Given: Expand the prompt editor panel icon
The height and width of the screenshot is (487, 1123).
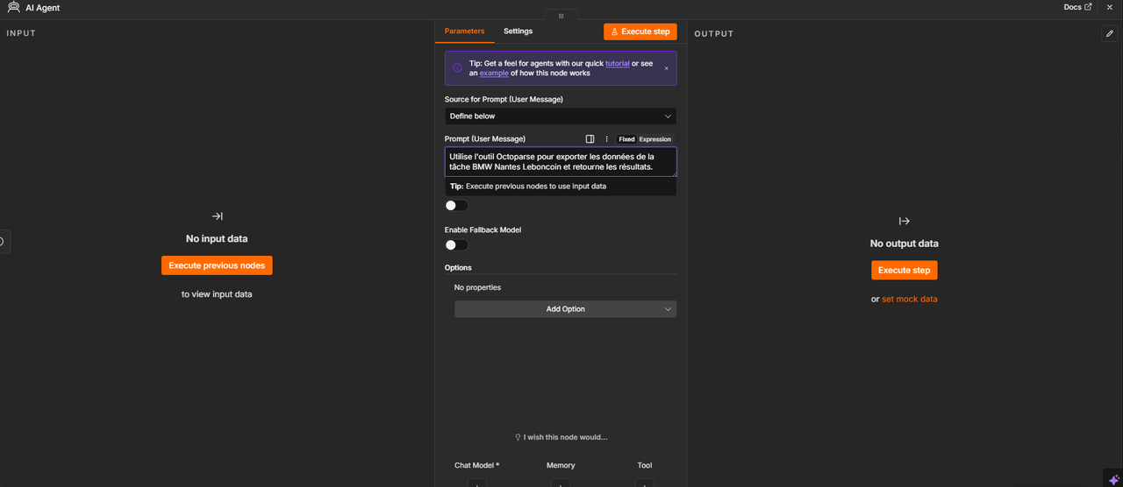Looking at the screenshot, I should [x=590, y=138].
